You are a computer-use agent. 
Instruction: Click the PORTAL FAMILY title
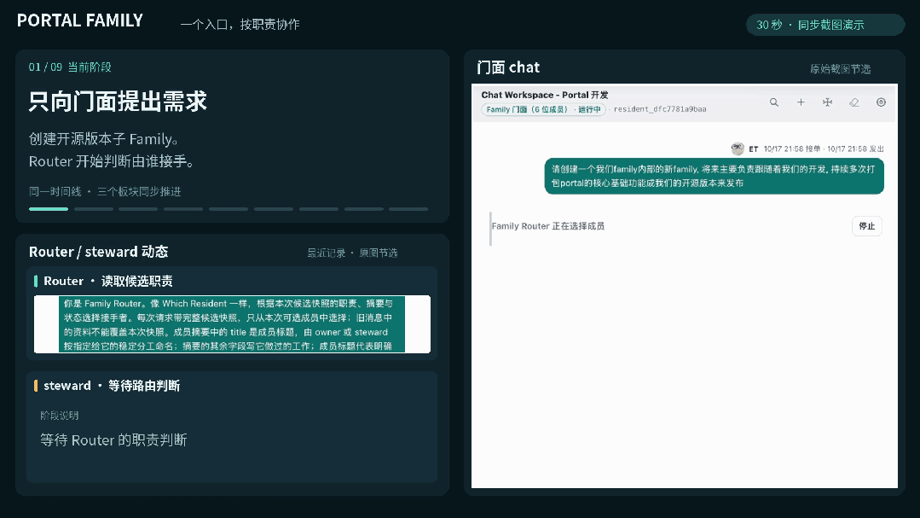(x=80, y=20)
